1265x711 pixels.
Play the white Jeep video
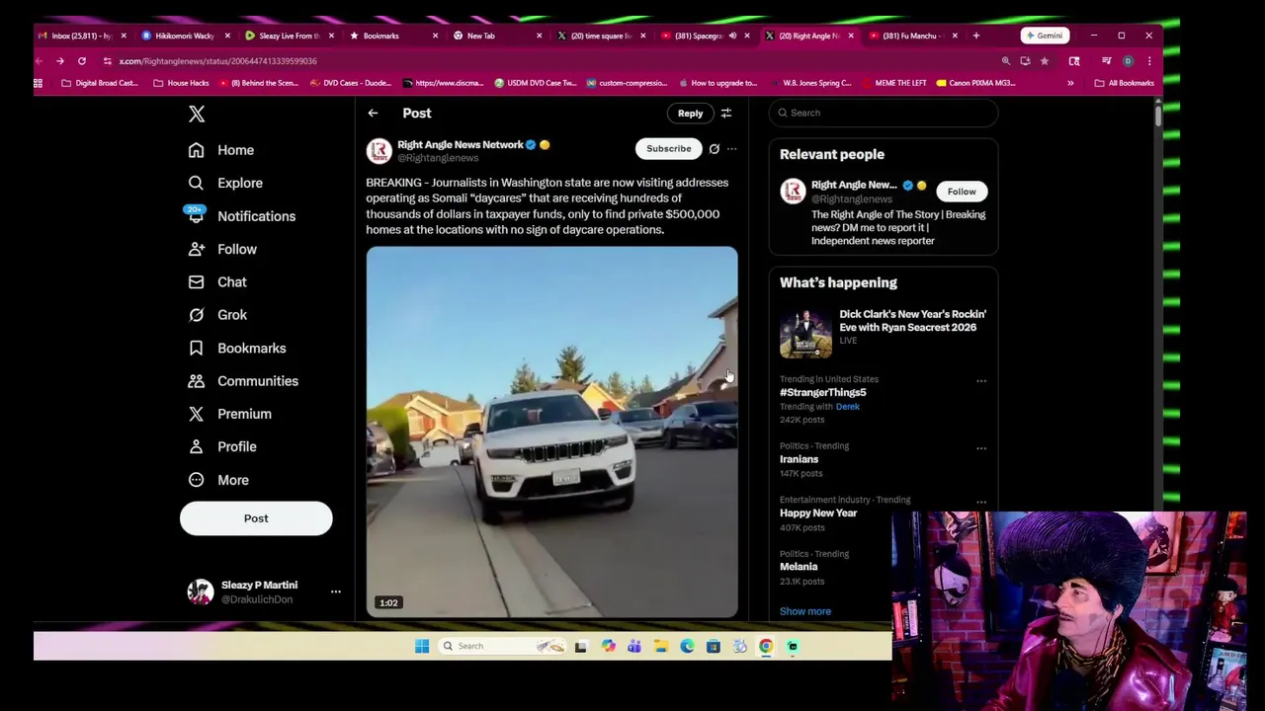[551, 433]
